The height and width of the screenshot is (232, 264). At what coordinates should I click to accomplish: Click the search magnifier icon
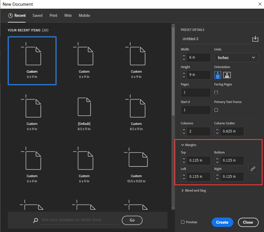pyautogui.click(x=35, y=220)
